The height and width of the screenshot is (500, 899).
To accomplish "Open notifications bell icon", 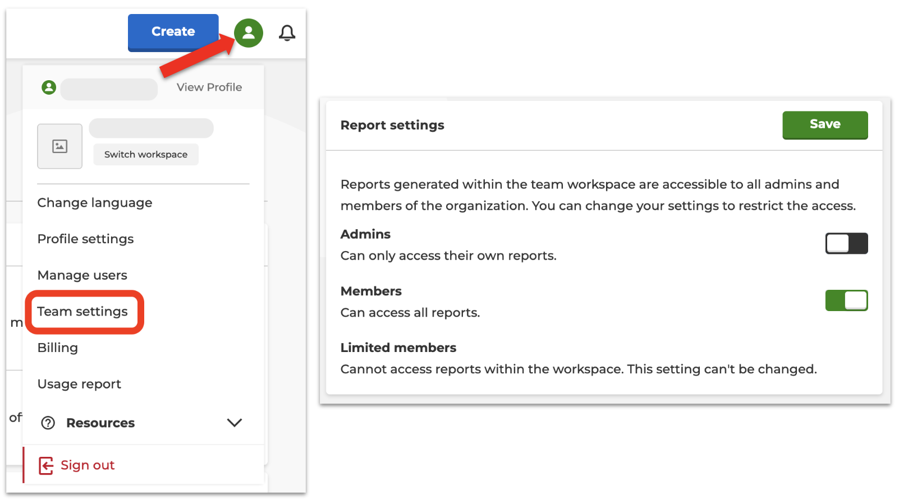I will tap(287, 33).
